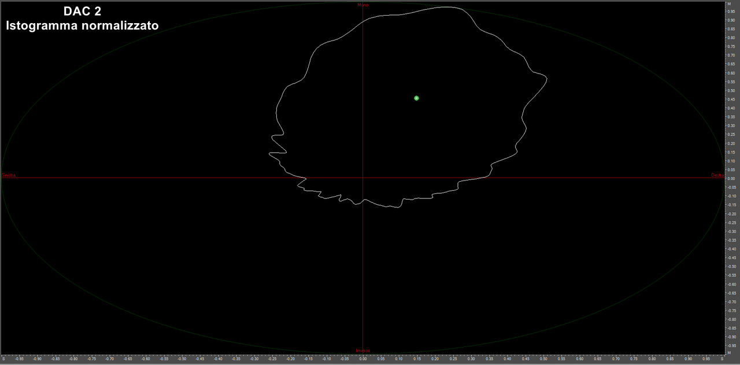
Task: Click 0.95 on the vertical ruler
Action: click(731, 11)
